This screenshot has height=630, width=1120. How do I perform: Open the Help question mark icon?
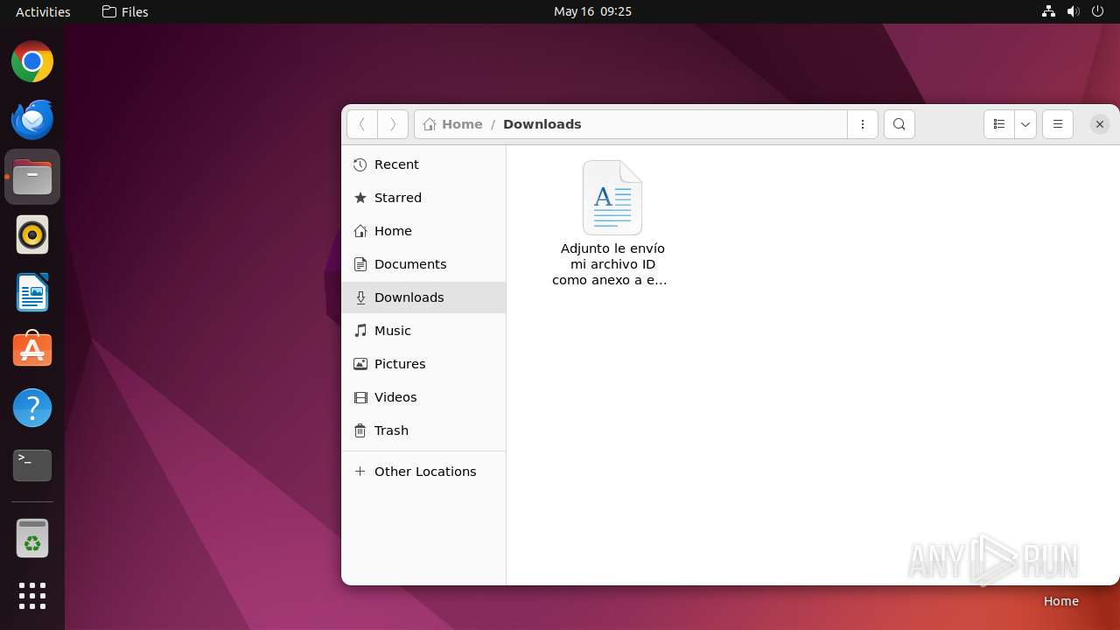tap(32, 408)
